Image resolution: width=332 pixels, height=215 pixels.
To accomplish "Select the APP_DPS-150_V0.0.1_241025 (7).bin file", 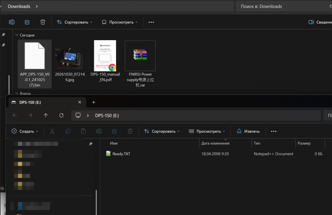I will point(35,64).
